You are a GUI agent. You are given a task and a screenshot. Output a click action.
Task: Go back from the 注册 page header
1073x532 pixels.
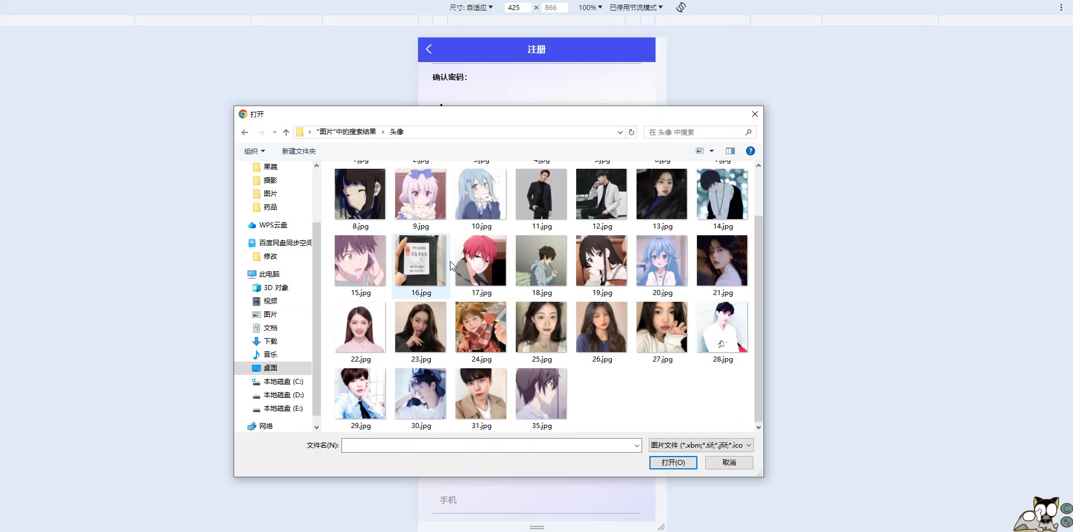click(429, 49)
